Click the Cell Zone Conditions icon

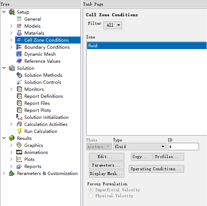pos(19,40)
